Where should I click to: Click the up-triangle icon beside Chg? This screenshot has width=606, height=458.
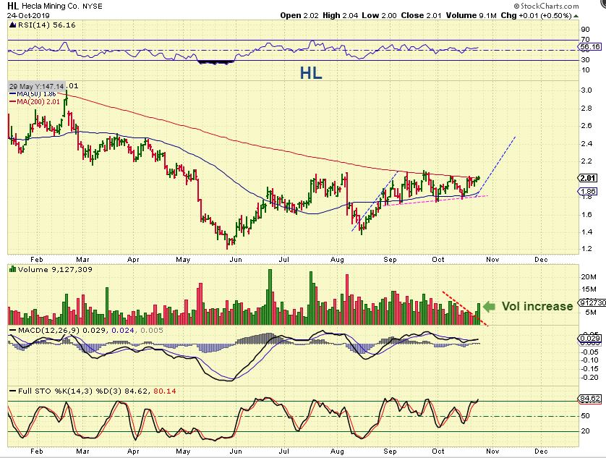tap(576, 16)
